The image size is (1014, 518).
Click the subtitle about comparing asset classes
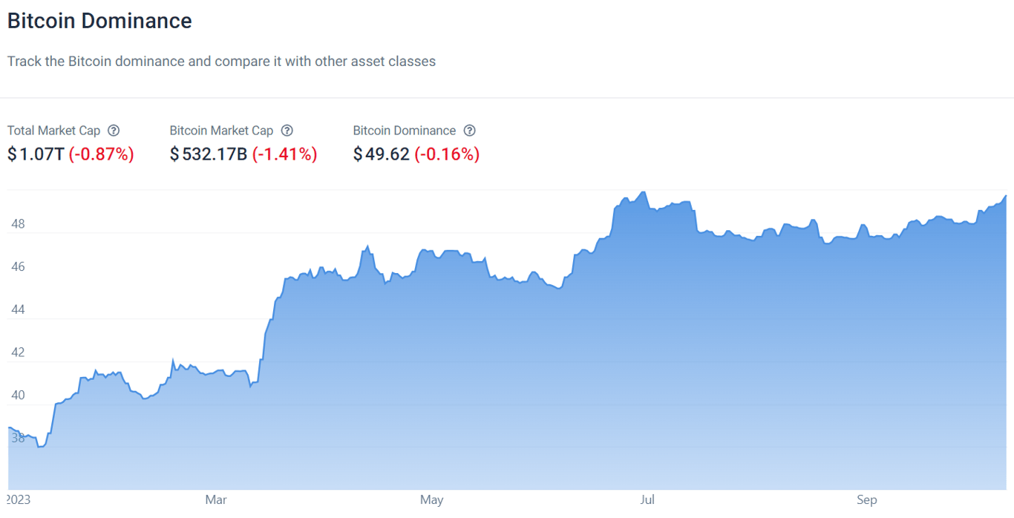pyautogui.click(x=221, y=62)
